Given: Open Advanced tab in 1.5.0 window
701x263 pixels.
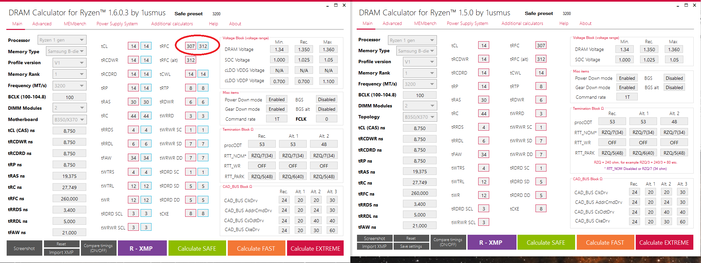Looking at the screenshot, I should tap(392, 23).
